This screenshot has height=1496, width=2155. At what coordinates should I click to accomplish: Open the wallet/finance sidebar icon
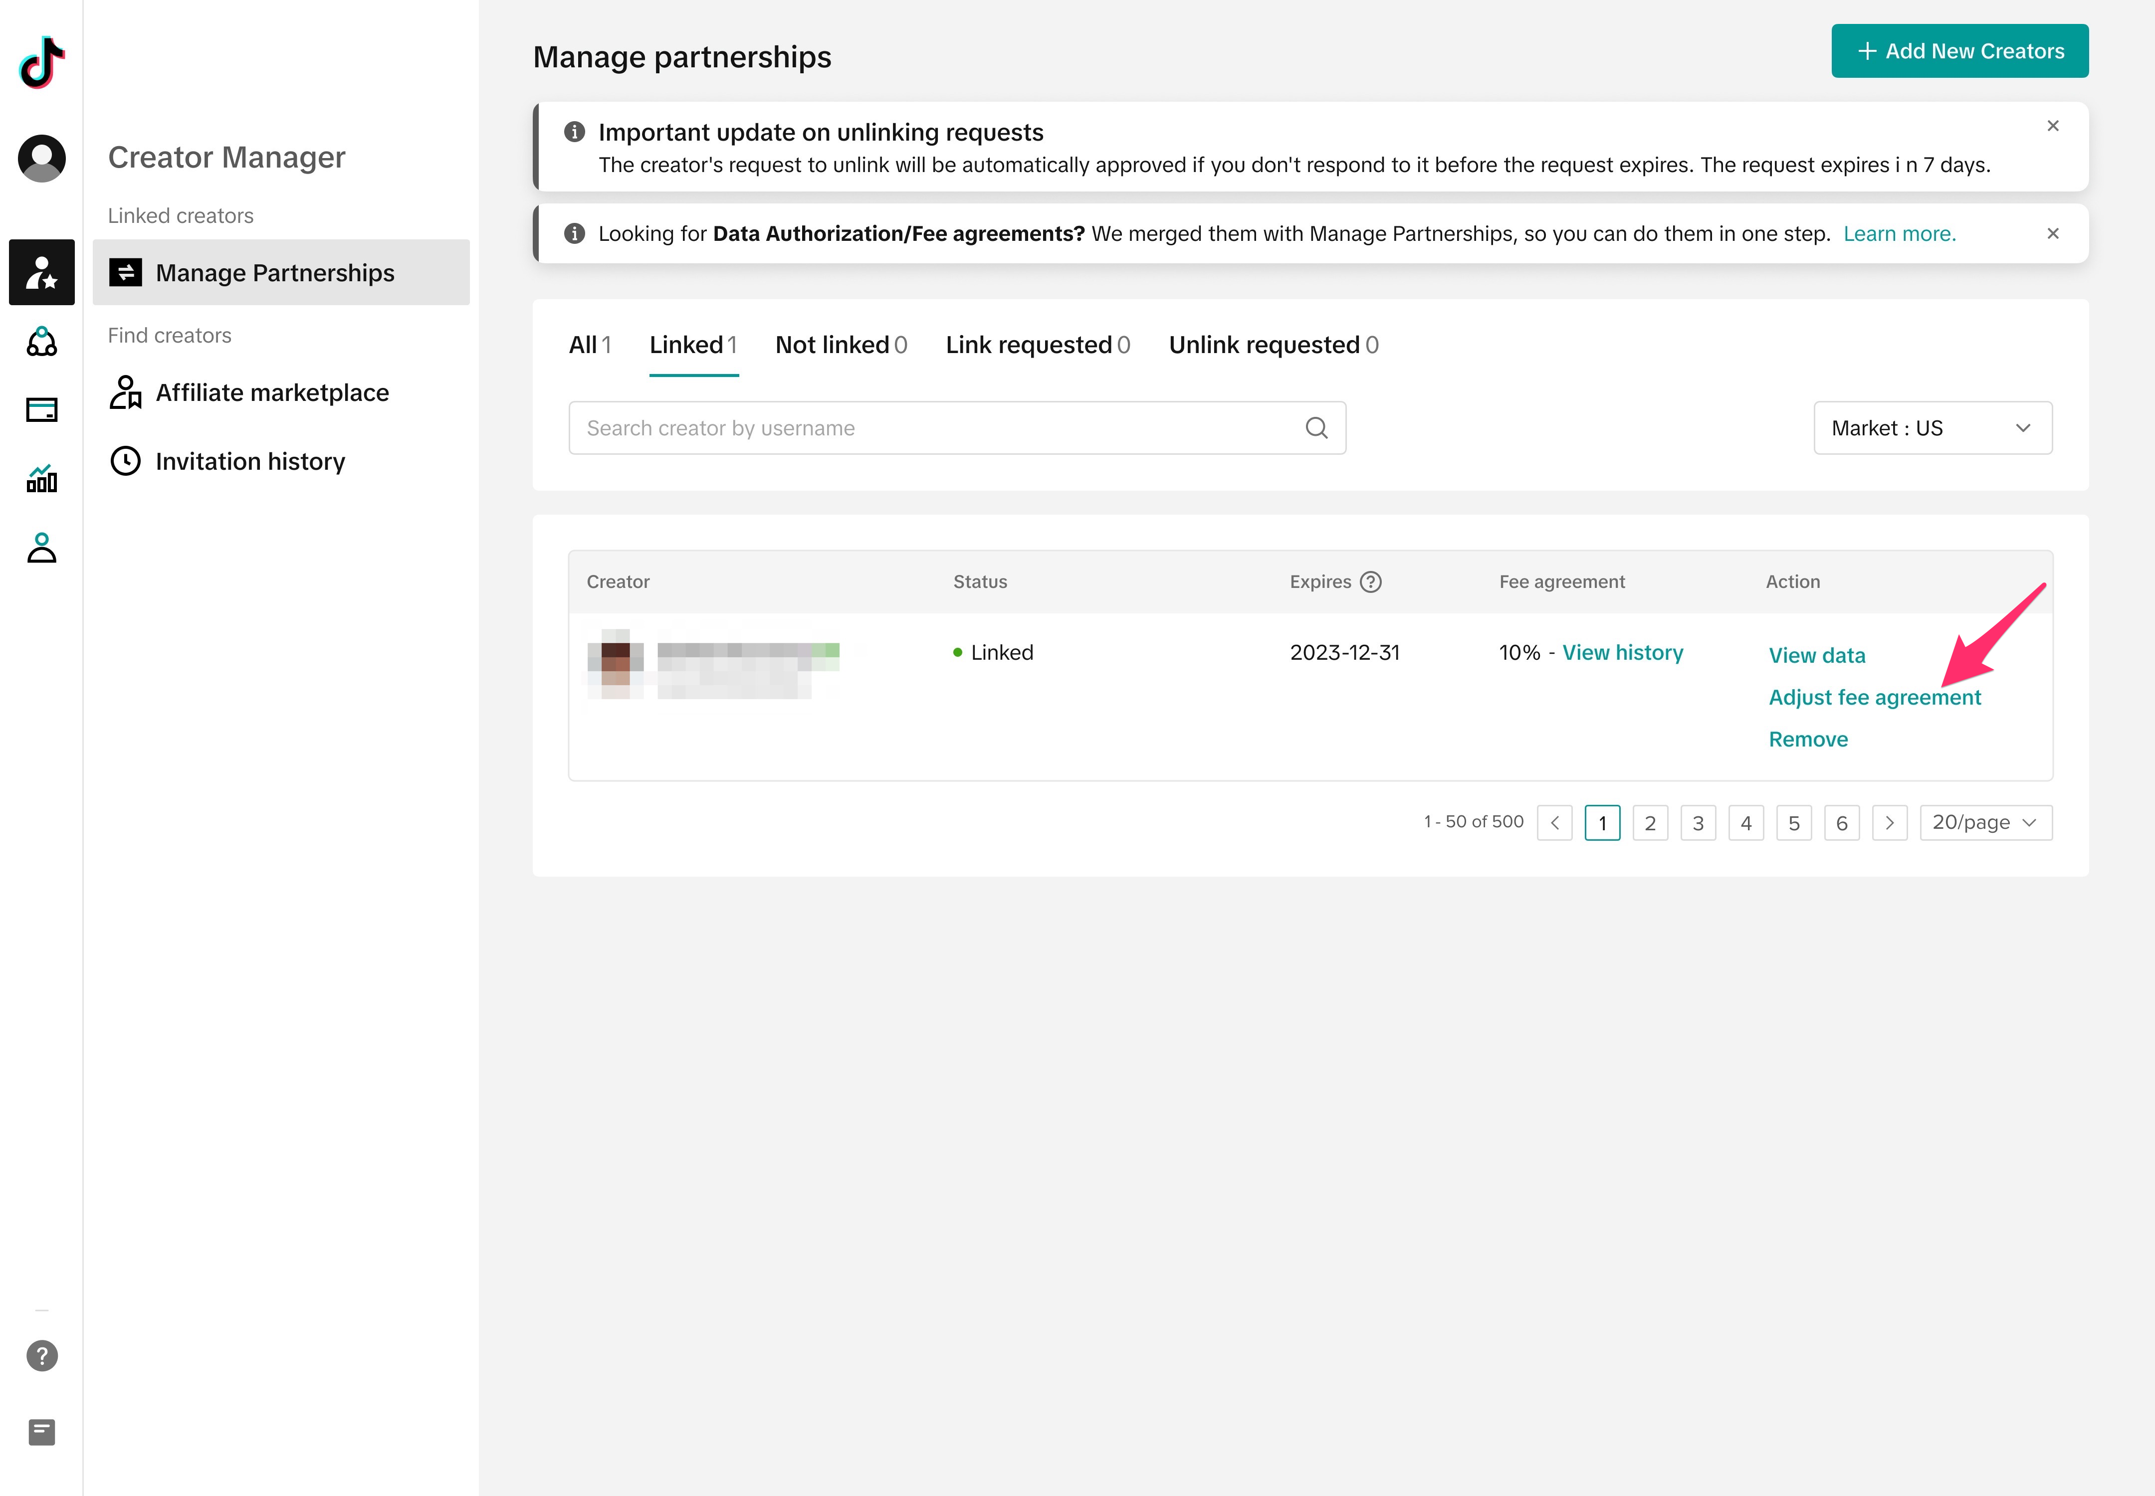[x=41, y=409]
